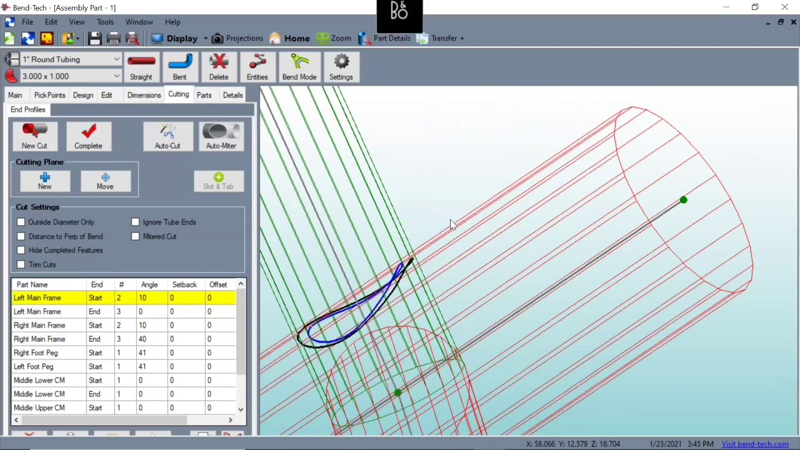Create a New cutting plane
The width and height of the screenshot is (800, 450).
point(44,181)
